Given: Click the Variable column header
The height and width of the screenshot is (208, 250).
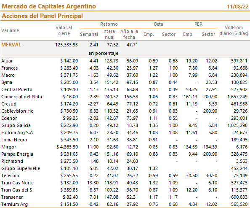Looking at the screenshot, I should click(x=10, y=30).
